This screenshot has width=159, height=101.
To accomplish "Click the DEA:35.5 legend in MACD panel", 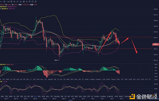I will [x=3, y=64].
